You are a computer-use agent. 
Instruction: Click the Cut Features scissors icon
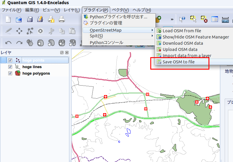[51, 31]
